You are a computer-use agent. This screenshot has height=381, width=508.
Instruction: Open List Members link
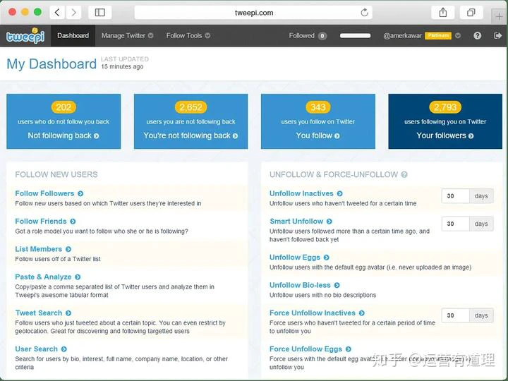[39, 249]
